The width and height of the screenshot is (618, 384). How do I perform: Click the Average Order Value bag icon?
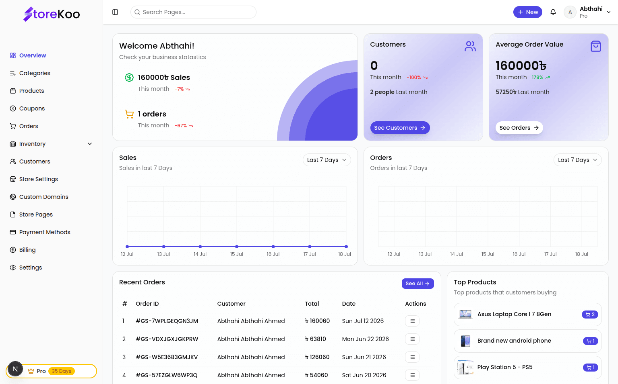(x=596, y=46)
